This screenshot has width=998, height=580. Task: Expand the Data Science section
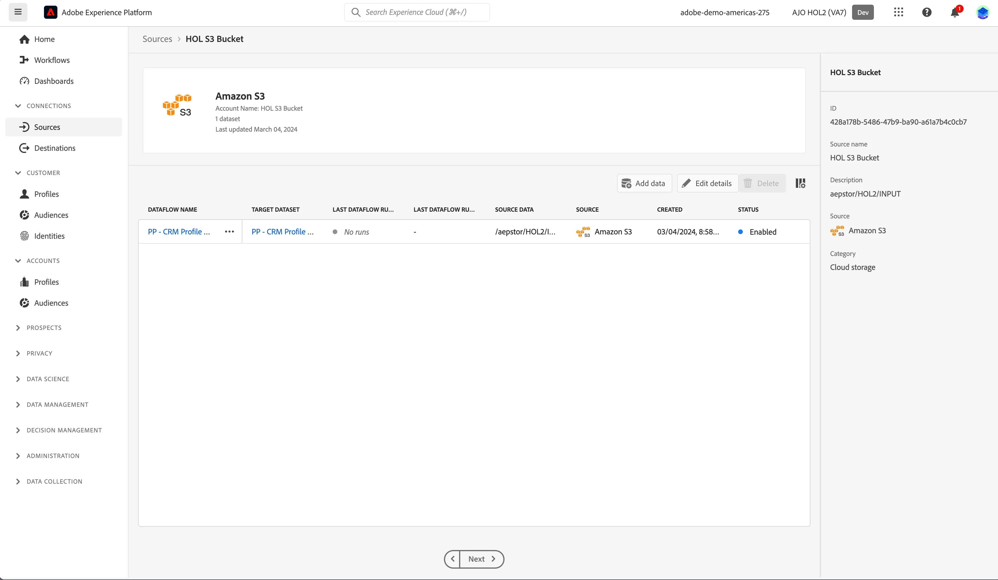[42, 379]
